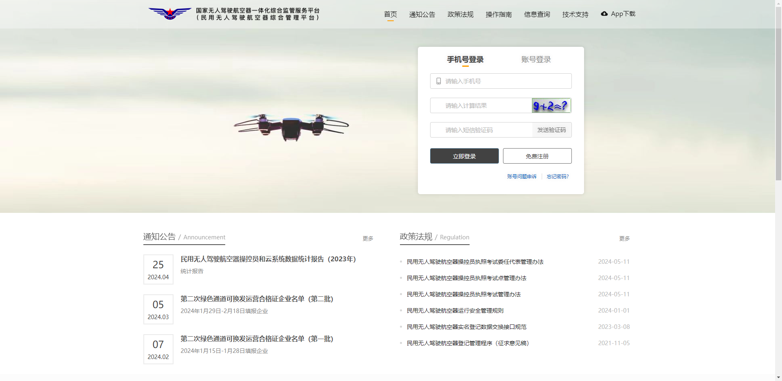
Task: Open the 政策法规 menu item
Action: pos(460,14)
